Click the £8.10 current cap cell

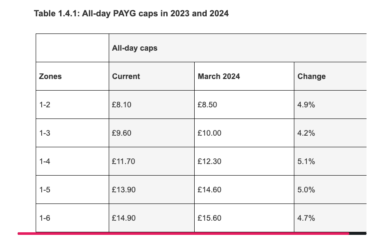pyautogui.click(x=152, y=105)
